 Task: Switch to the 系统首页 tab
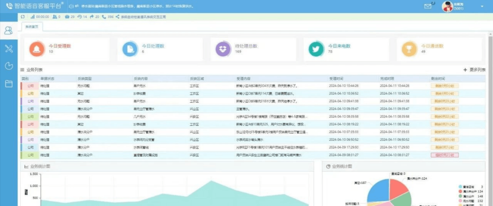32,27
